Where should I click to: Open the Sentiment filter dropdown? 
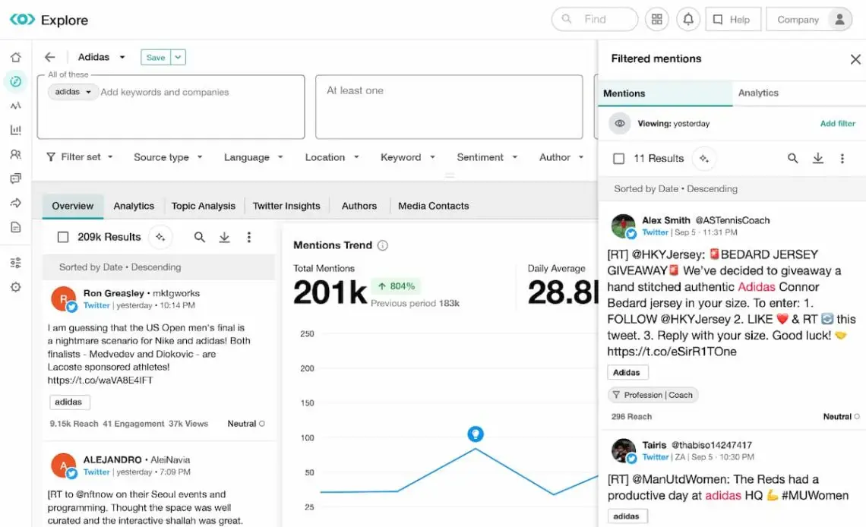pyautogui.click(x=487, y=157)
